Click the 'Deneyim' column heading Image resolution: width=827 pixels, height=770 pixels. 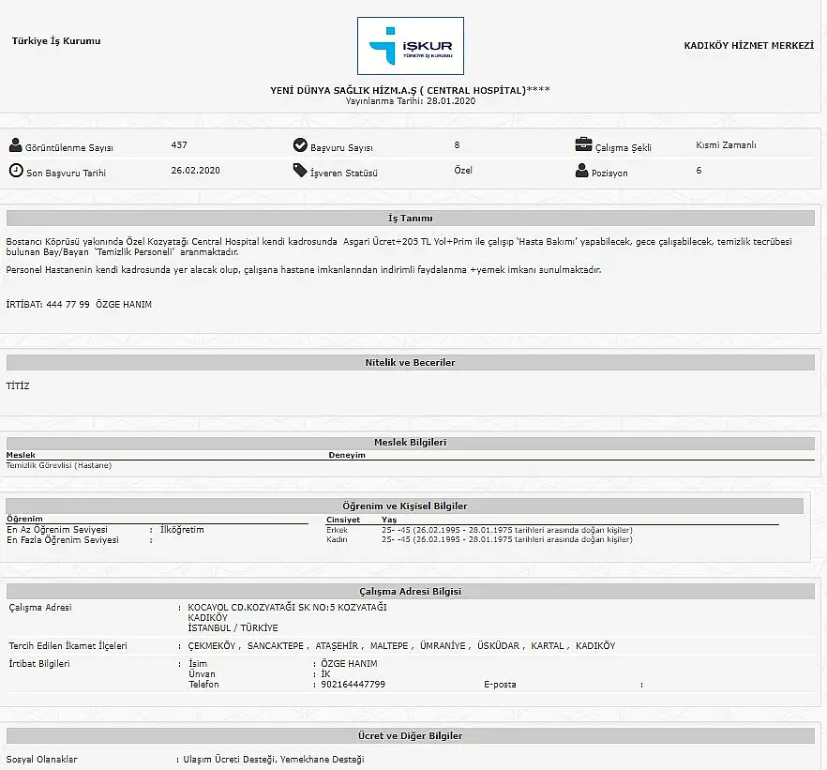[x=347, y=455]
